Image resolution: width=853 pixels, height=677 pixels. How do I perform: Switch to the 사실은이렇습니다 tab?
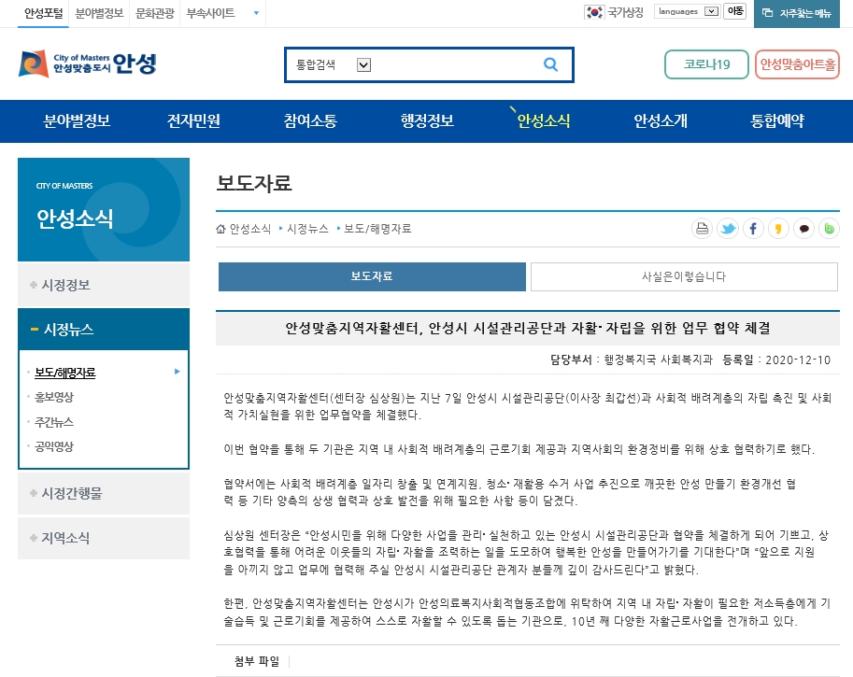tap(684, 276)
